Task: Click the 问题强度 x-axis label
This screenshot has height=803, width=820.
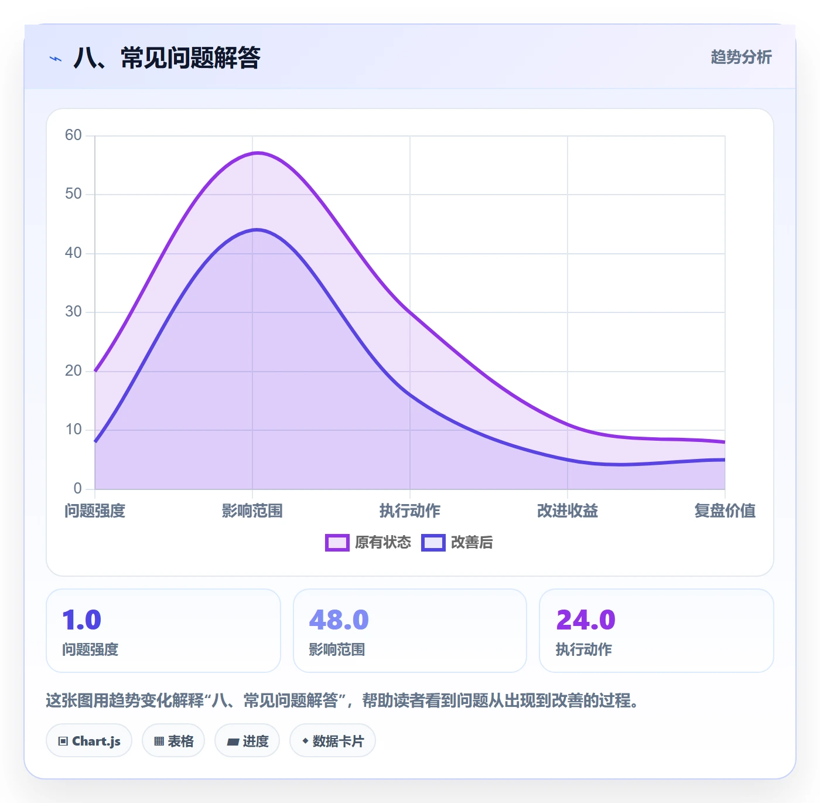Action: (x=95, y=511)
